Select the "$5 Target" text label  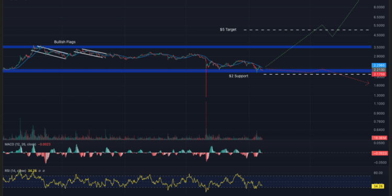[228, 29]
